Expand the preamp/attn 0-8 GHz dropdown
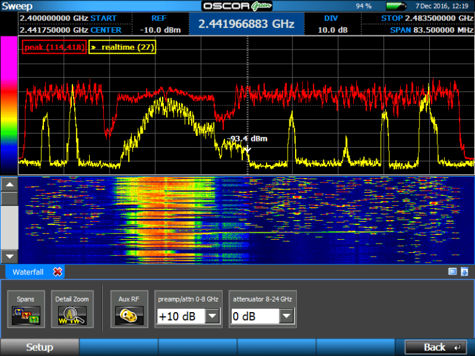 point(212,316)
